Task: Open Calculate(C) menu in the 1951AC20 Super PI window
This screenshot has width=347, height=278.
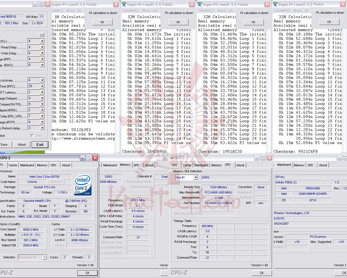Action: click(x=206, y=10)
